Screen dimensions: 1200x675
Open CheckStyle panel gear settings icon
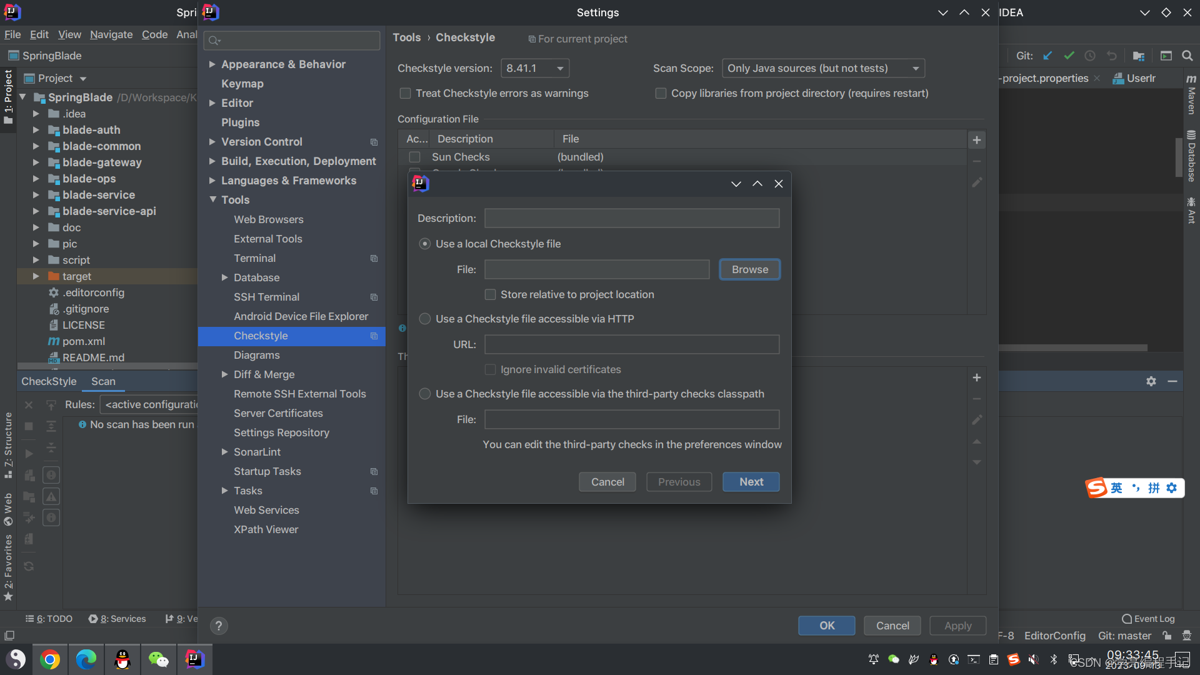[1151, 381]
